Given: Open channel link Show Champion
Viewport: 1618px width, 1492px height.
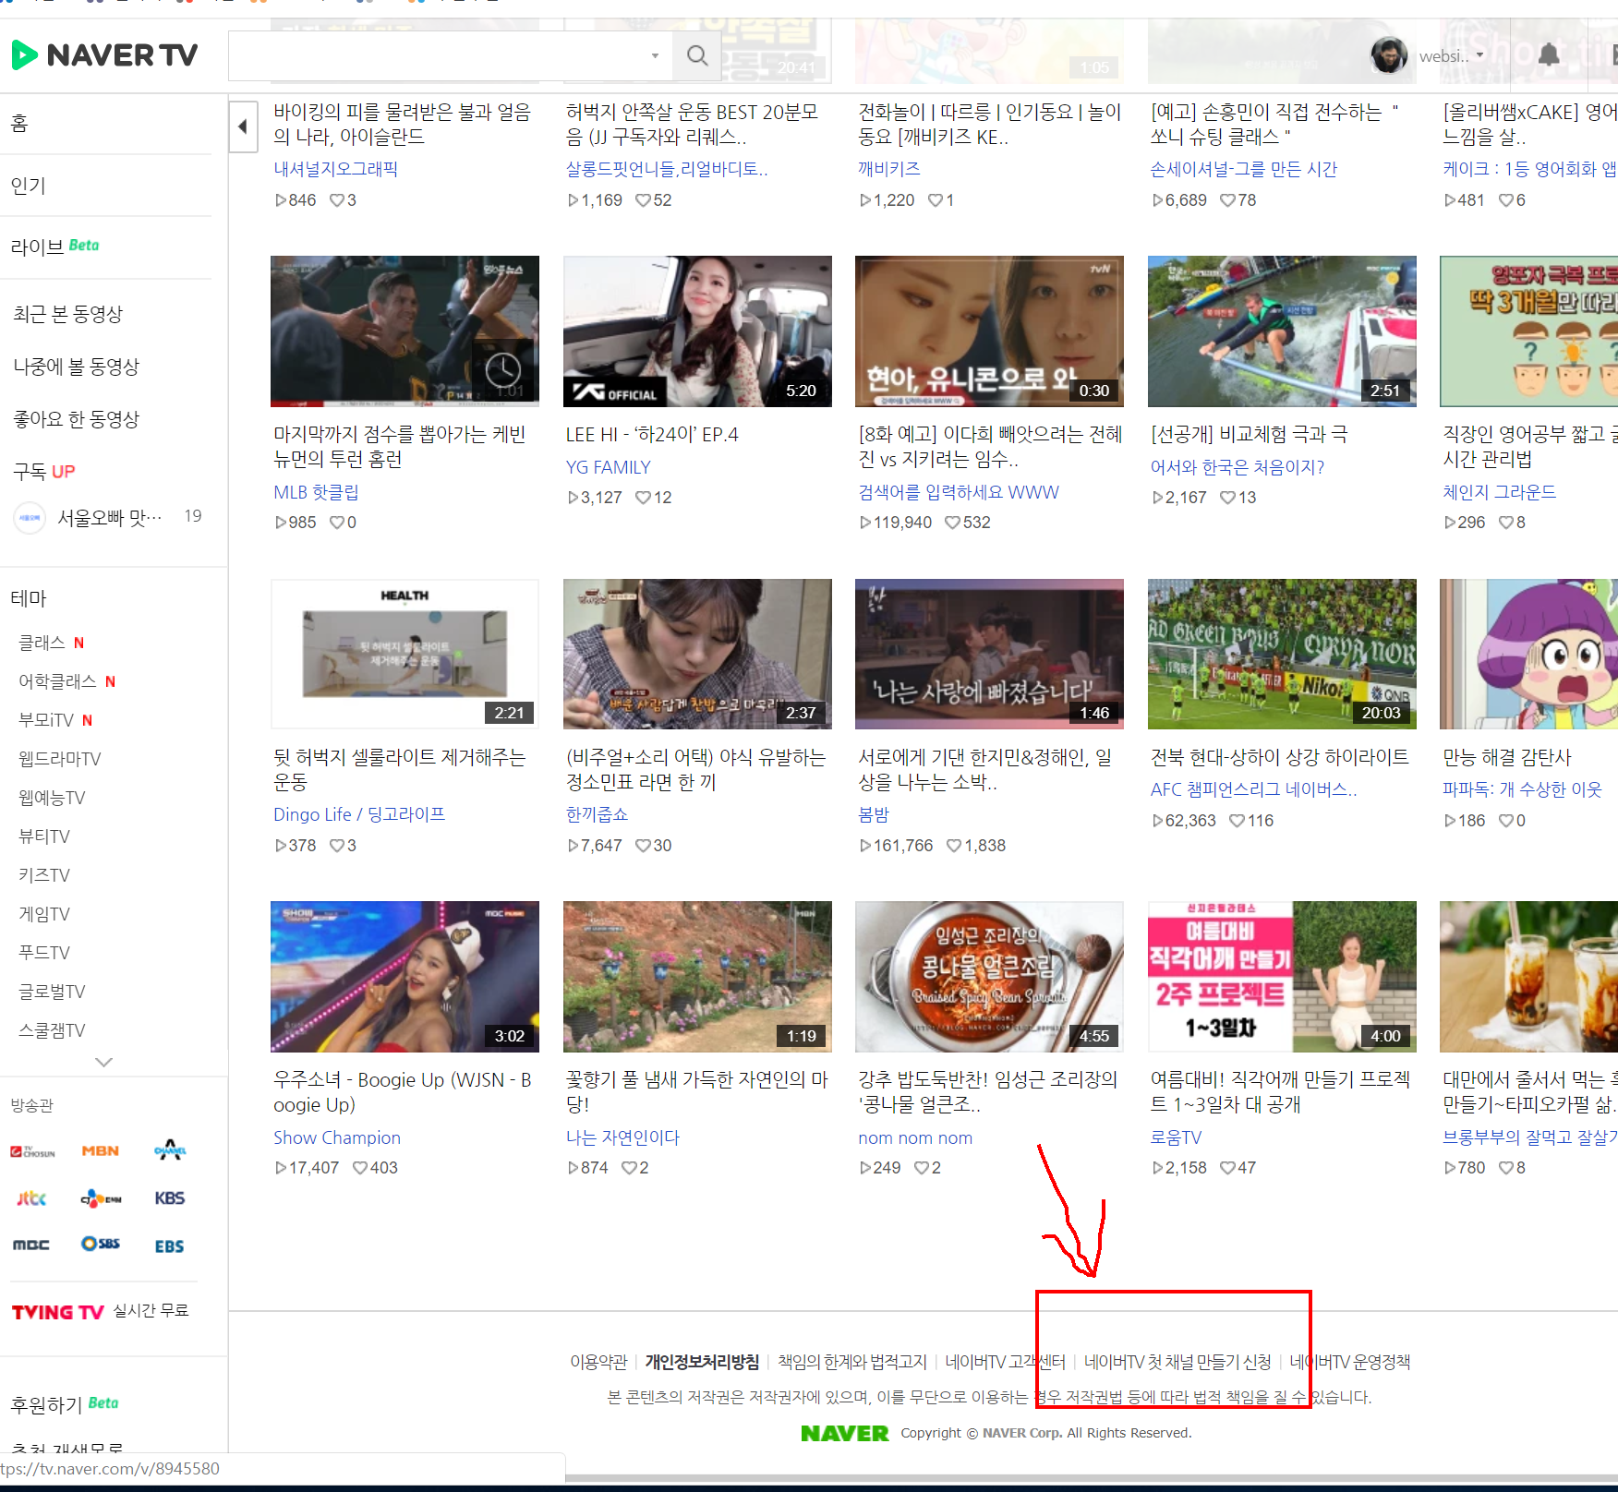Looking at the screenshot, I should point(337,1138).
